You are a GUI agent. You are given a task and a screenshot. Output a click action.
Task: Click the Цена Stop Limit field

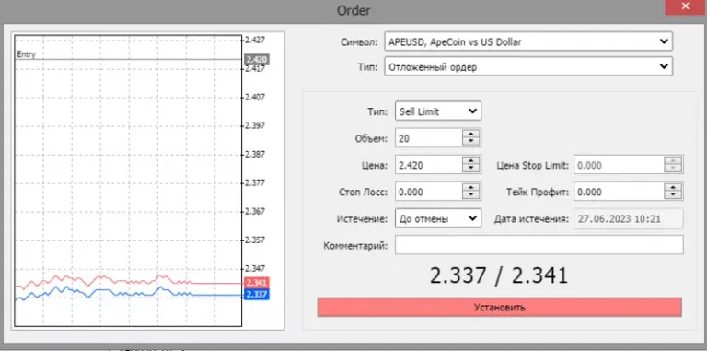(619, 165)
